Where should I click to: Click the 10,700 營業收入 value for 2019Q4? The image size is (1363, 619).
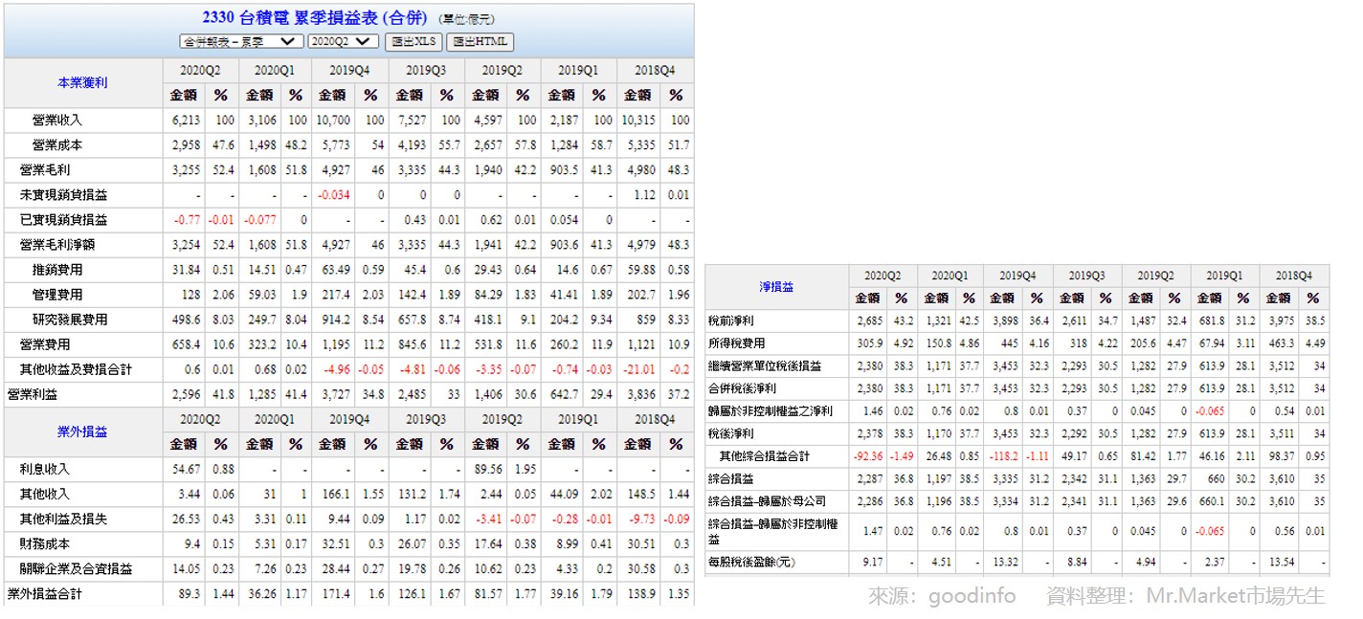tap(334, 121)
